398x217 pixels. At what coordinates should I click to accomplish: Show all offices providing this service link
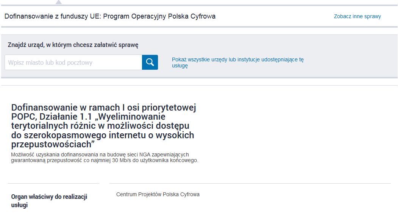point(237,62)
